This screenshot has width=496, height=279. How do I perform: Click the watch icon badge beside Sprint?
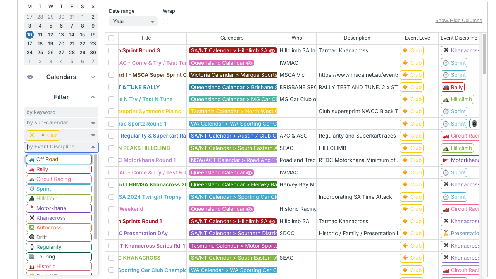tap(474, 124)
